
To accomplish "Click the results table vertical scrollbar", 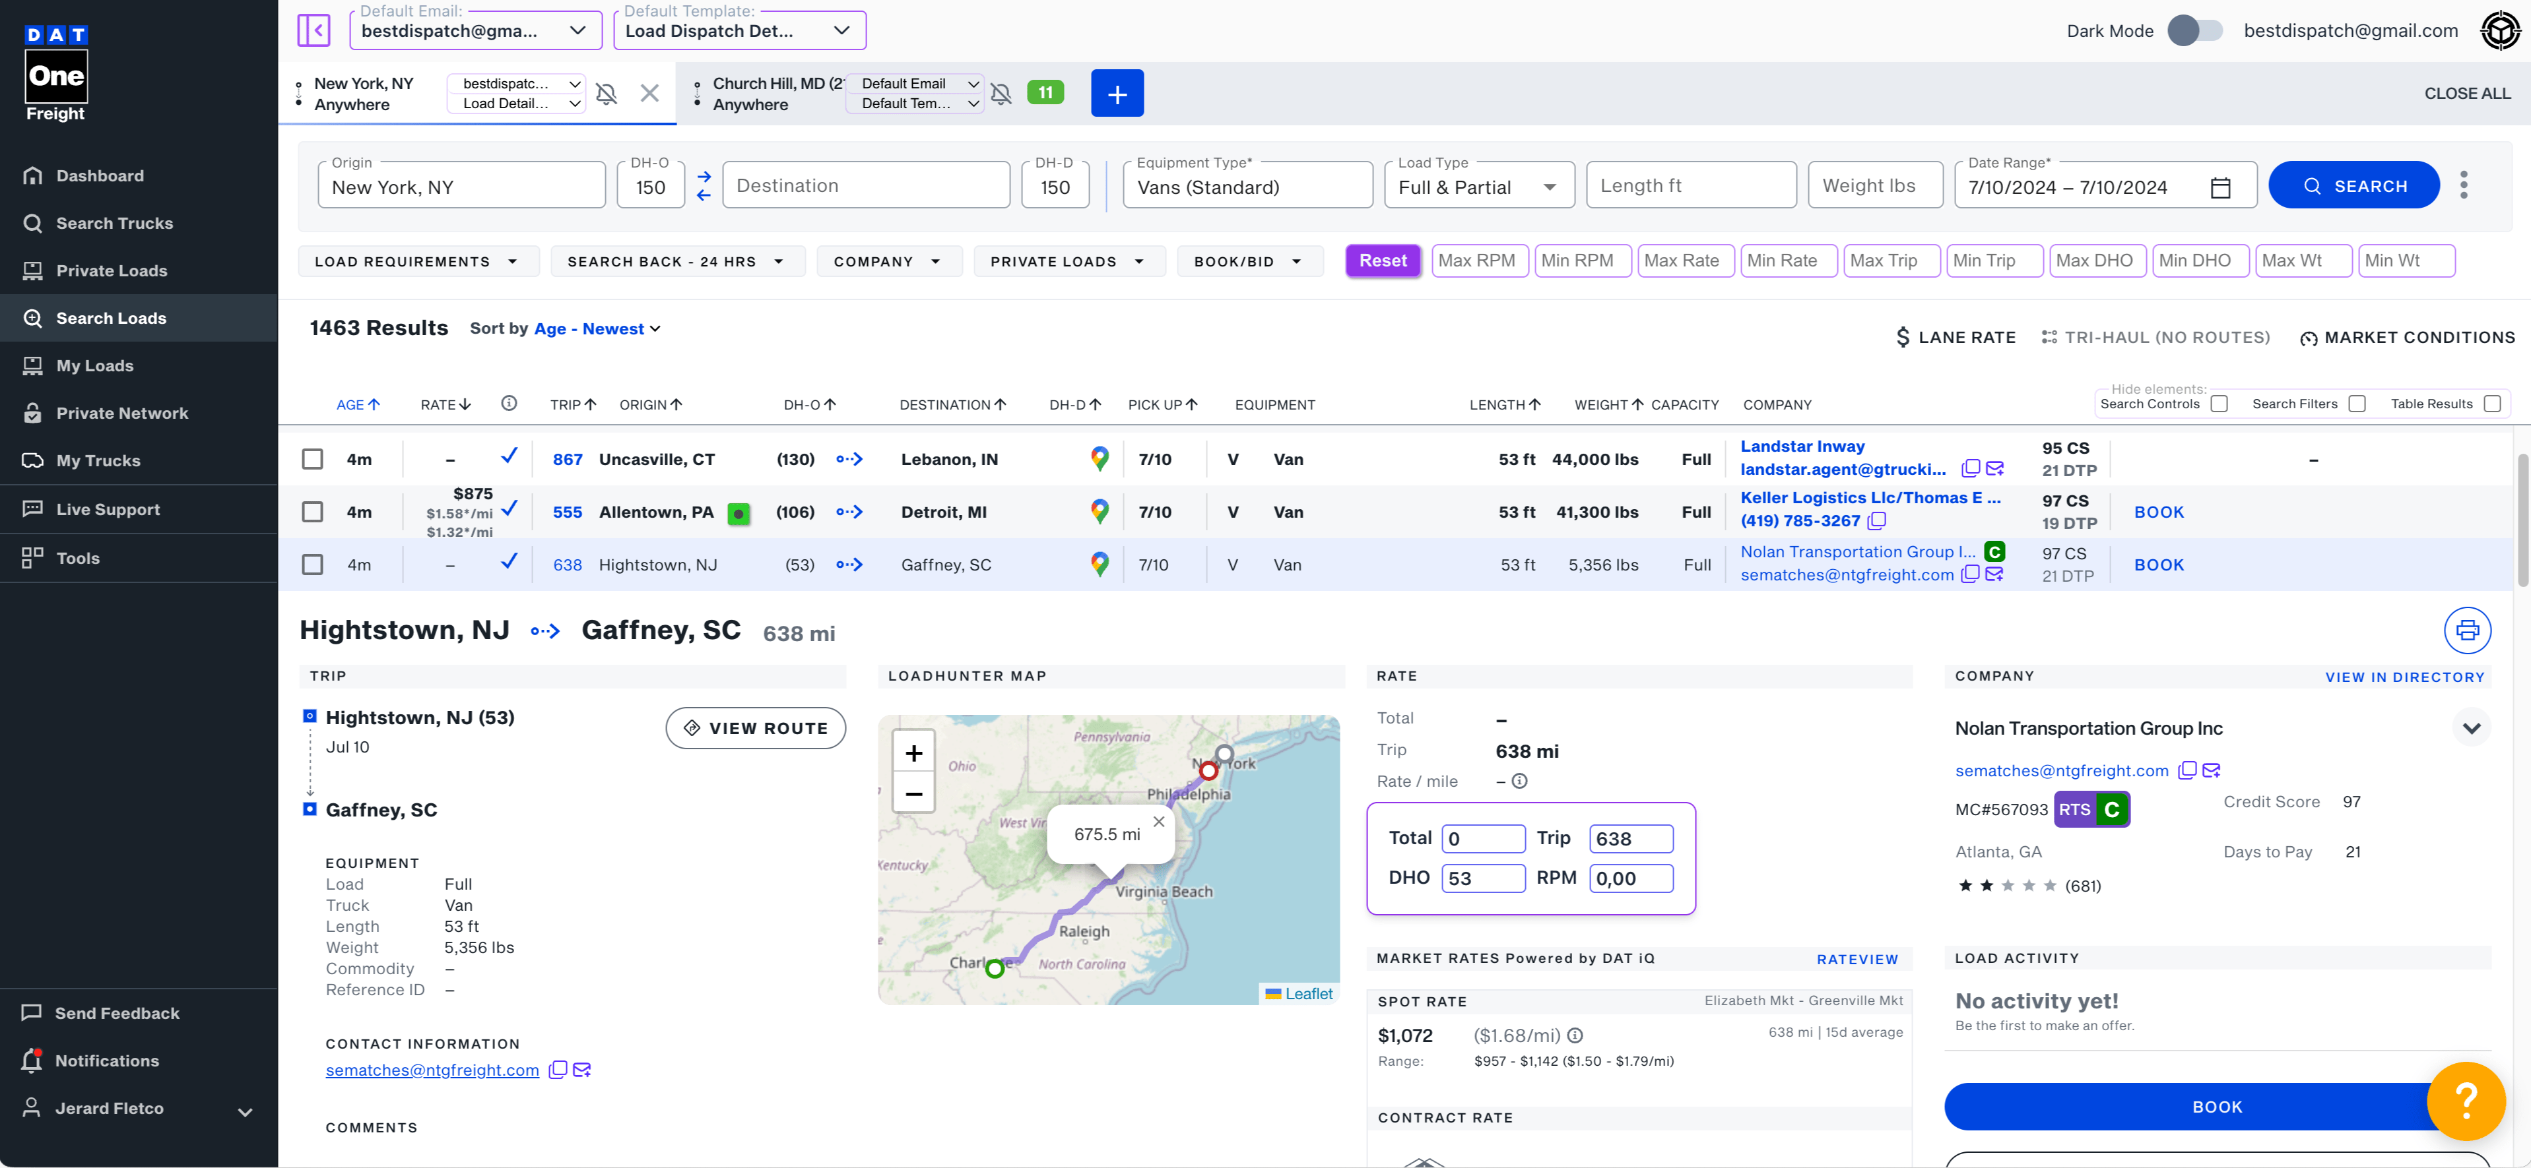I will [x=2522, y=520].
